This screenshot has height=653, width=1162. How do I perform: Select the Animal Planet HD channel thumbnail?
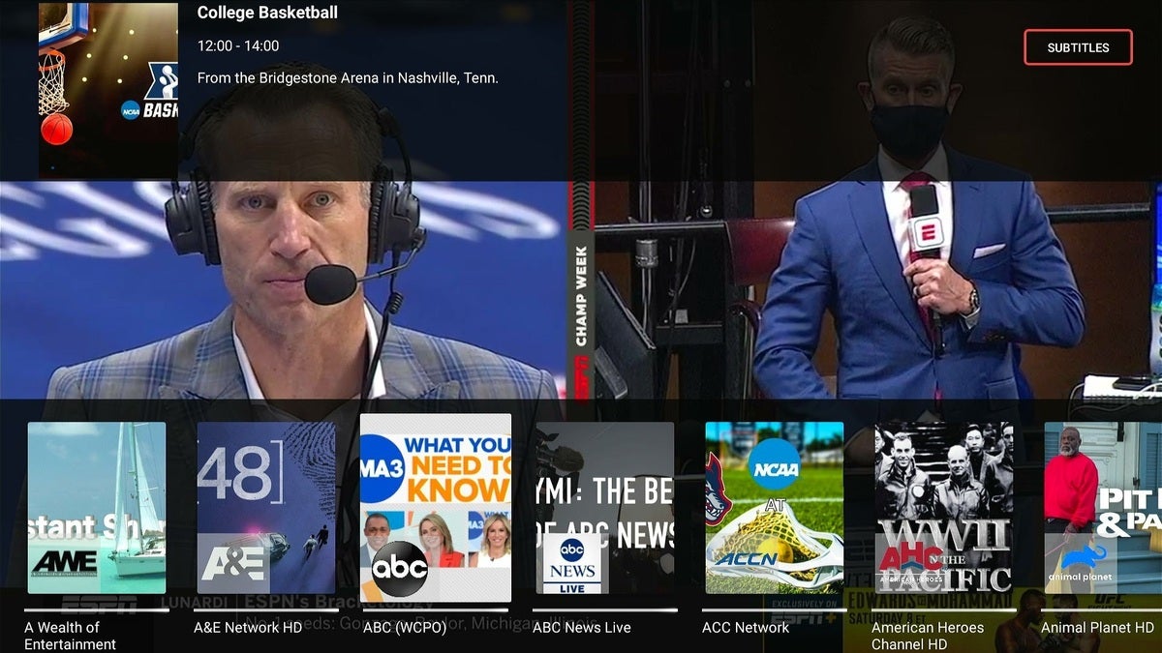[x=1103, y=508]
